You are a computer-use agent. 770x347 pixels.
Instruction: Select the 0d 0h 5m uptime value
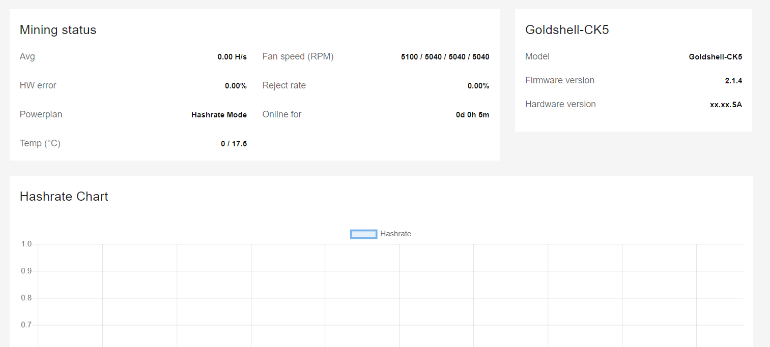coord(472,115)
